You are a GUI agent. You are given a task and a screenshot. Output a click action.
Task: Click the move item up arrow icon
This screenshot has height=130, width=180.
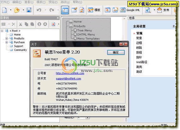click(39, 24)
